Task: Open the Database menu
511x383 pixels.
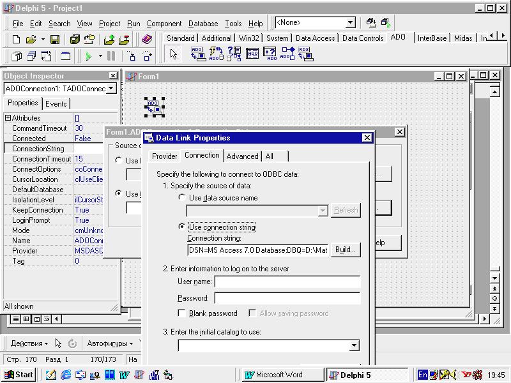Action: tap(203, 24)
